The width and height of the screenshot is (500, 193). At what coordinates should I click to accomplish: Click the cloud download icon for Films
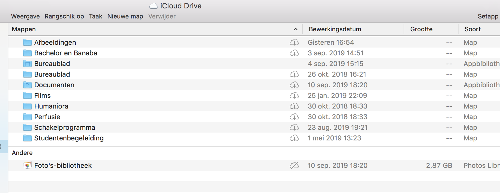coord(294,96)
